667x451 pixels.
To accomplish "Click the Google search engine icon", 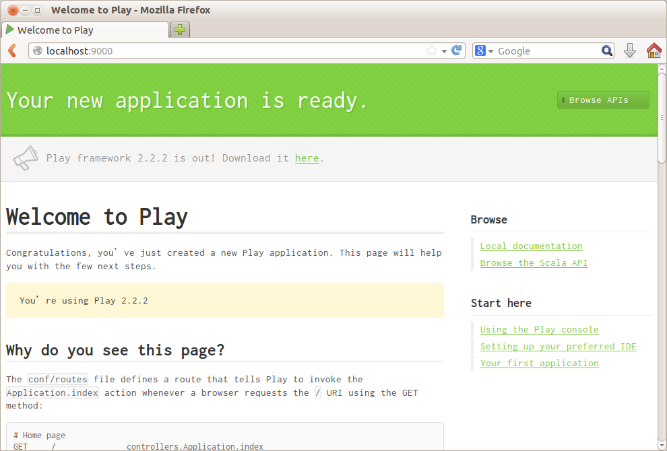I will pyautogui.click(x=480, y=50).
